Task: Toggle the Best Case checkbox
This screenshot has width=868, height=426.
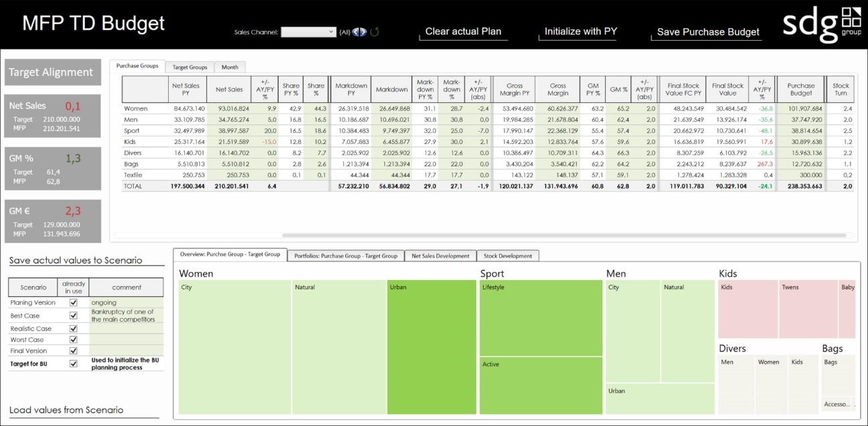Action: tap(73, 316)
